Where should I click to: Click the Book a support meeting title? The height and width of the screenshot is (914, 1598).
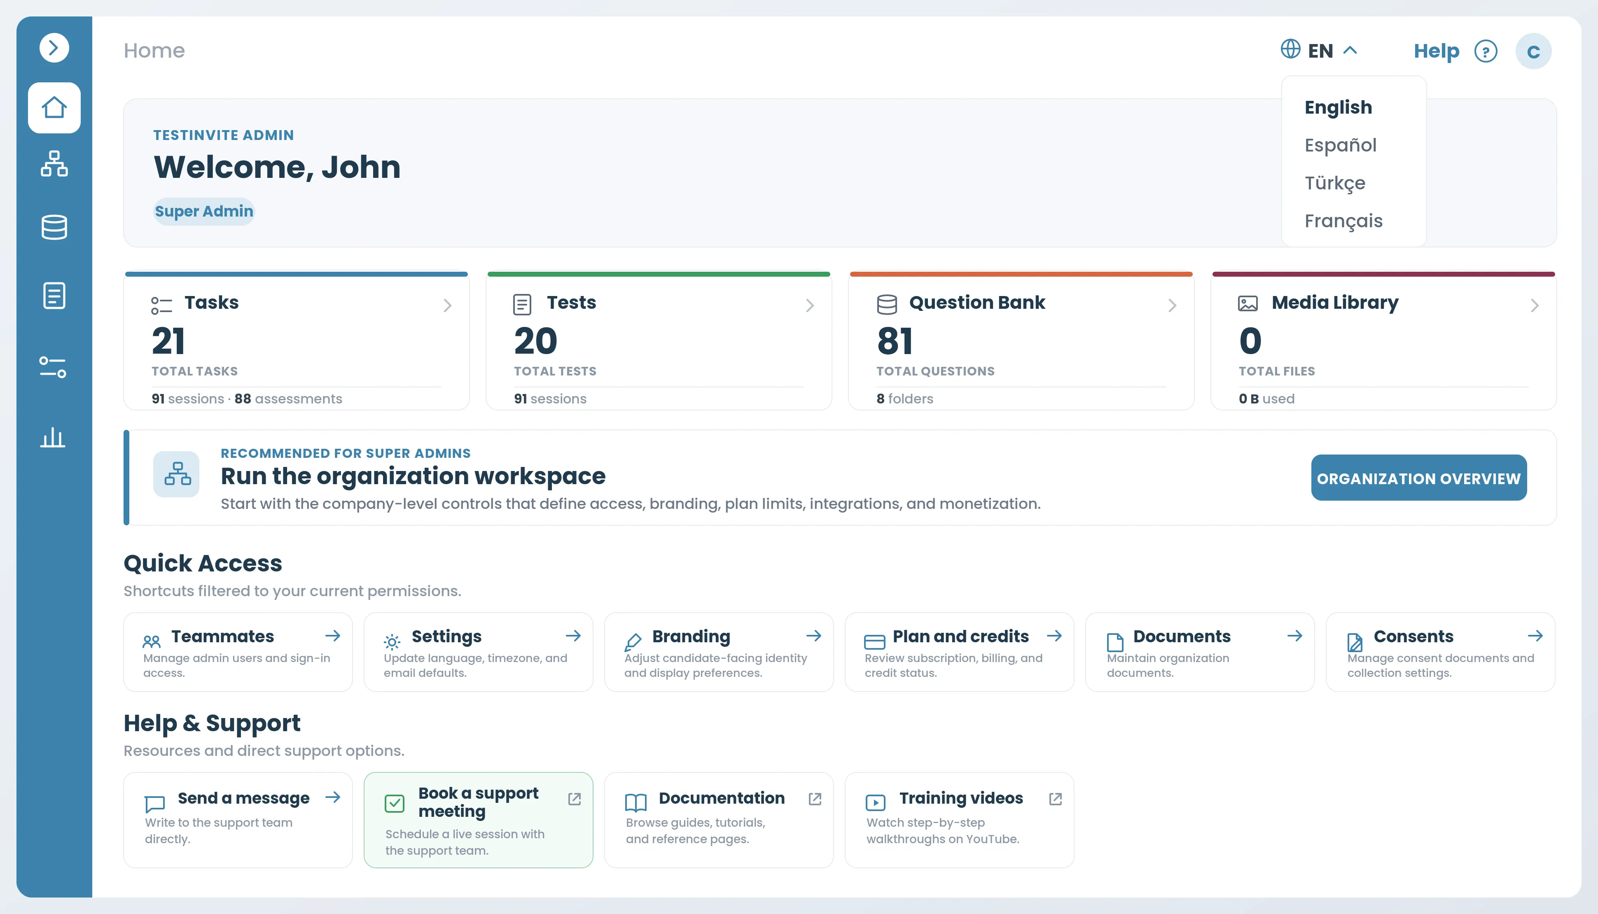479,802
